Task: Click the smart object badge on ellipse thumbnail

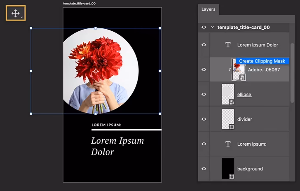Action: tap(232, 102)
